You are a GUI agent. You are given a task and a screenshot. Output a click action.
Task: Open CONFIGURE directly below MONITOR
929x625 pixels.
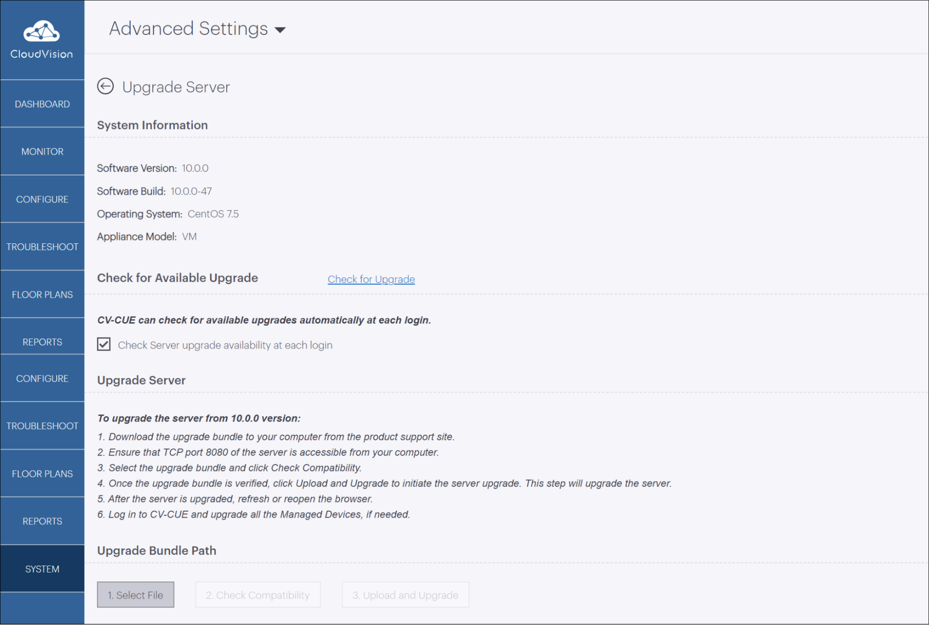click(42, 199)
